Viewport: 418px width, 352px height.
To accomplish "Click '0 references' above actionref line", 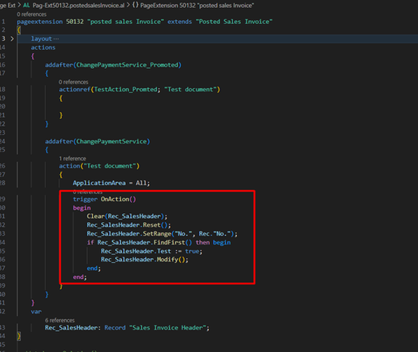I will 74,82.
